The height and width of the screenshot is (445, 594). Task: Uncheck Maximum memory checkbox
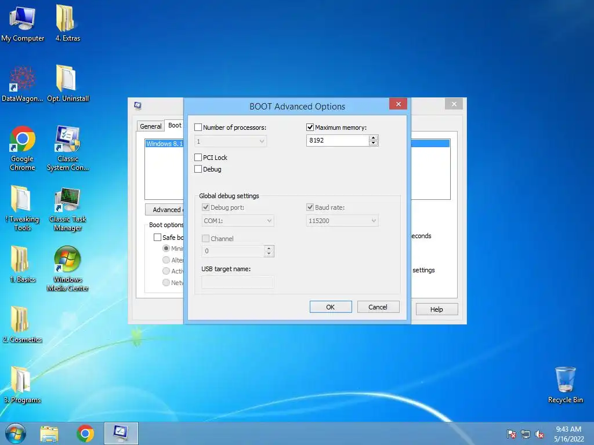click(x=310, y=127)
